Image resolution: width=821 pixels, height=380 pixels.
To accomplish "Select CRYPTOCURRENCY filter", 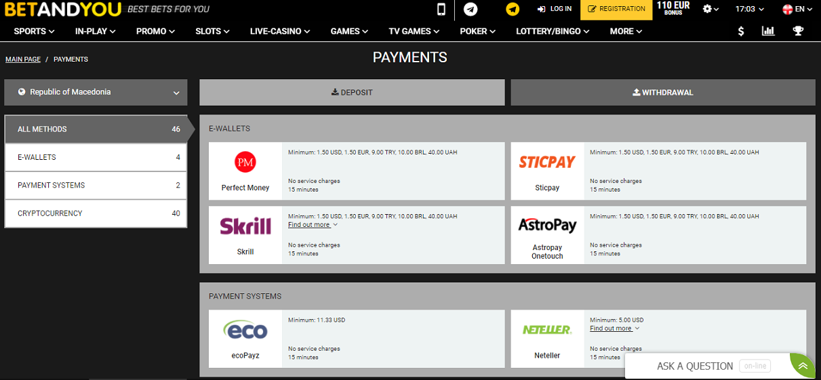I will click(96, 213).
